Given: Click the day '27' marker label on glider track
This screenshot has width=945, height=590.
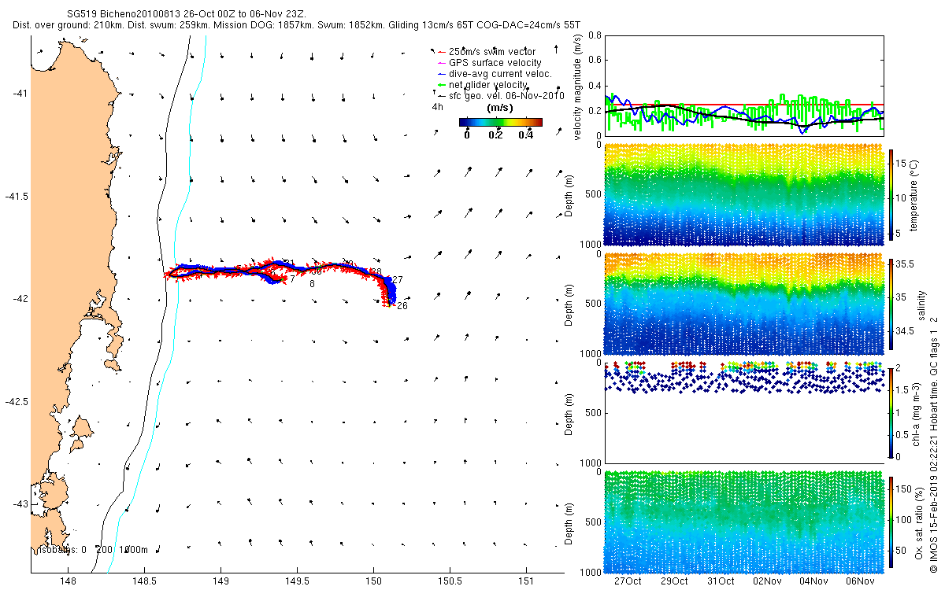Looking at the screenshot, I should tap(398, 280).
